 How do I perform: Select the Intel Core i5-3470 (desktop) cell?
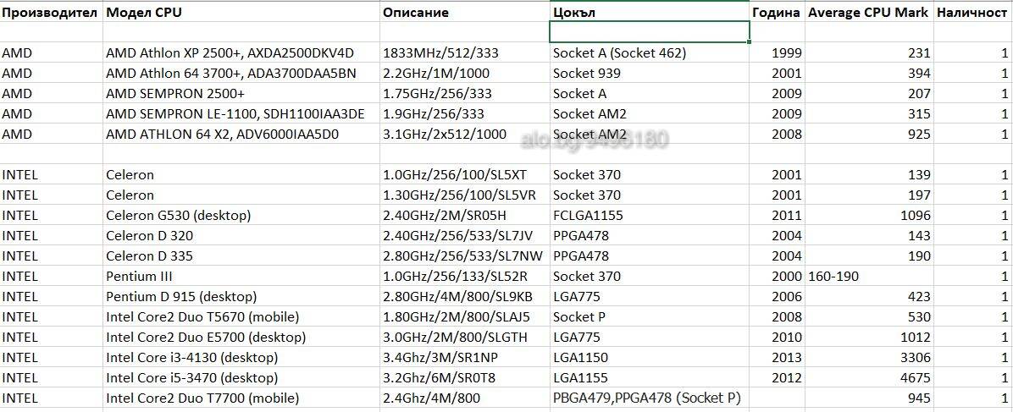pos(241,378)
